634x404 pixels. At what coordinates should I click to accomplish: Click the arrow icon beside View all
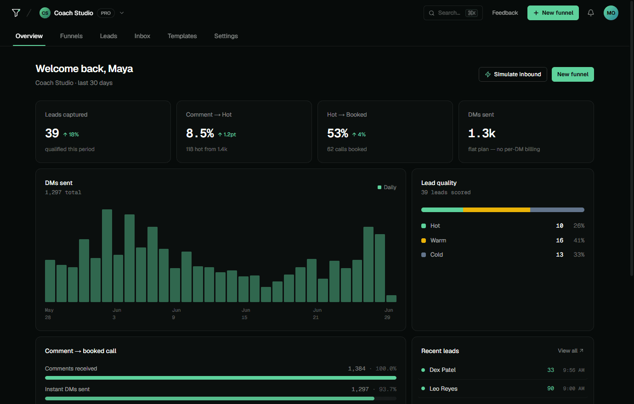pyautogui.click(x=582, y=351)
